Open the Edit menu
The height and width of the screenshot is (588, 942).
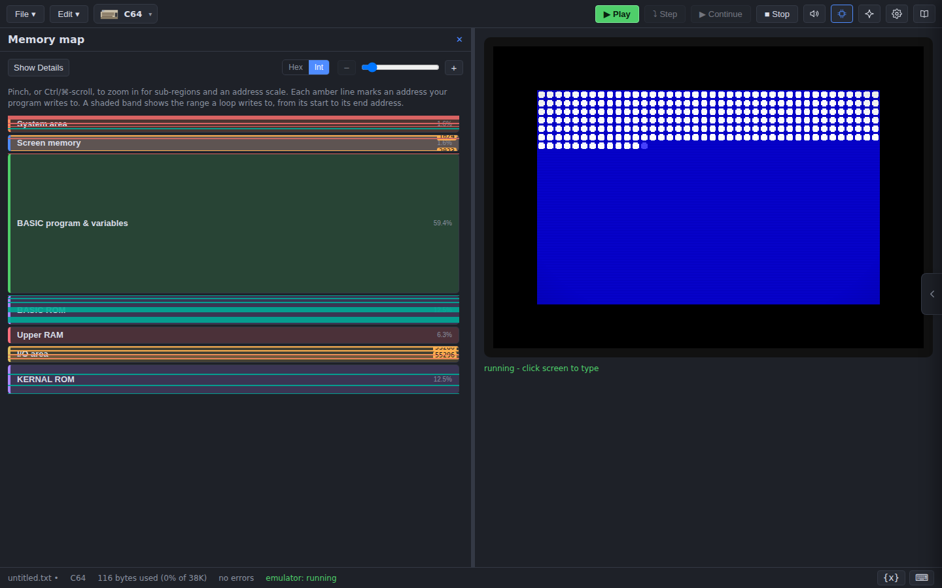(69, 14)
